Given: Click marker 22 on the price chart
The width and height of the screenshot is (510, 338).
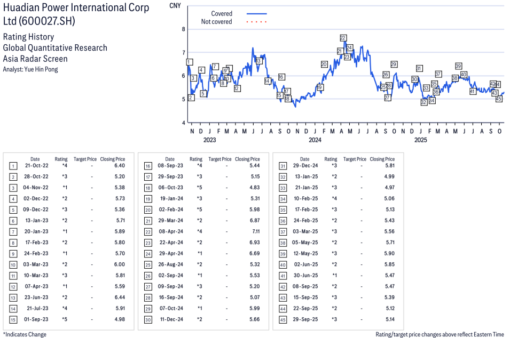Looking at the screenshot, I should click(343, 38).
